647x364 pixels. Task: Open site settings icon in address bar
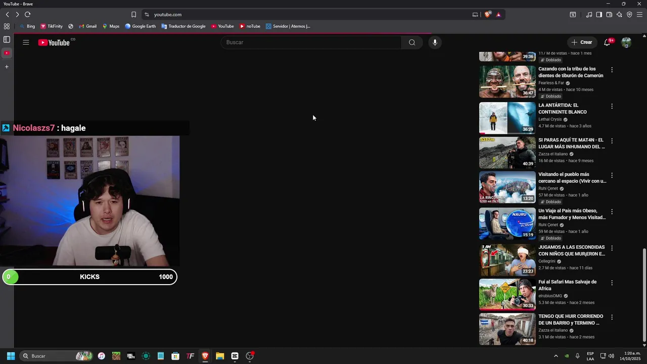[x=147, y=15]
